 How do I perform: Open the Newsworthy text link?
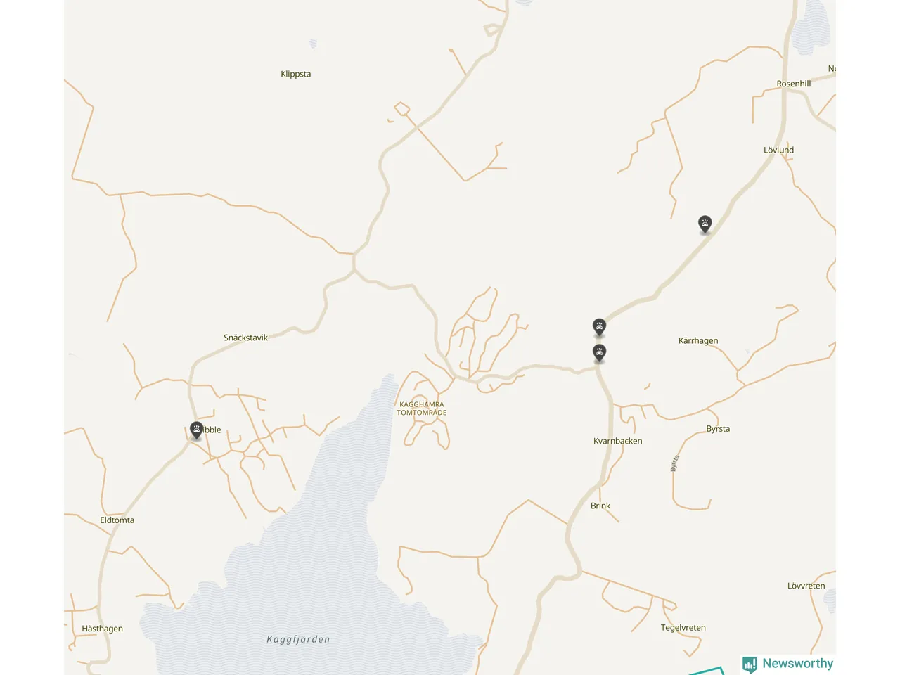tap(797, 663)
